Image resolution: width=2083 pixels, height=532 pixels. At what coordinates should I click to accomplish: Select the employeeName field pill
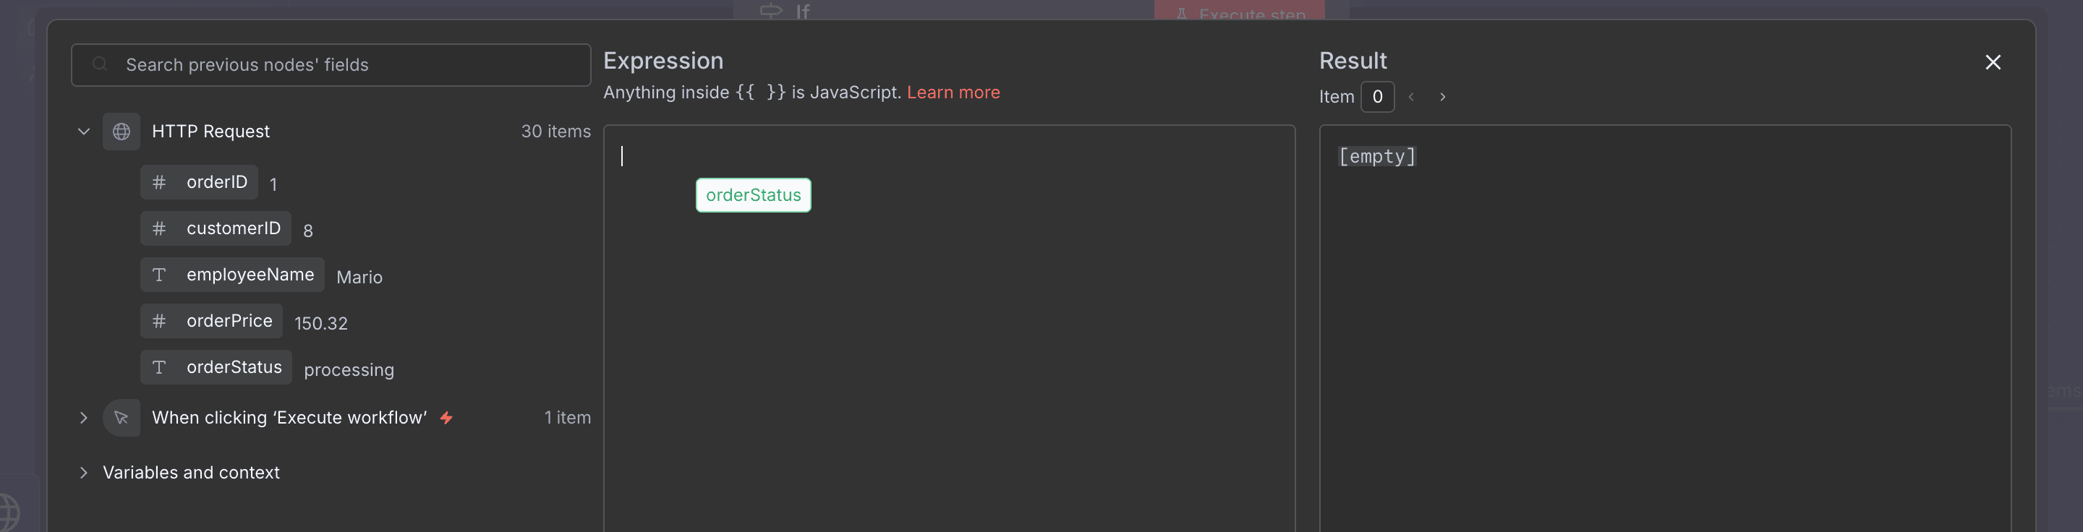click(232, 274)
